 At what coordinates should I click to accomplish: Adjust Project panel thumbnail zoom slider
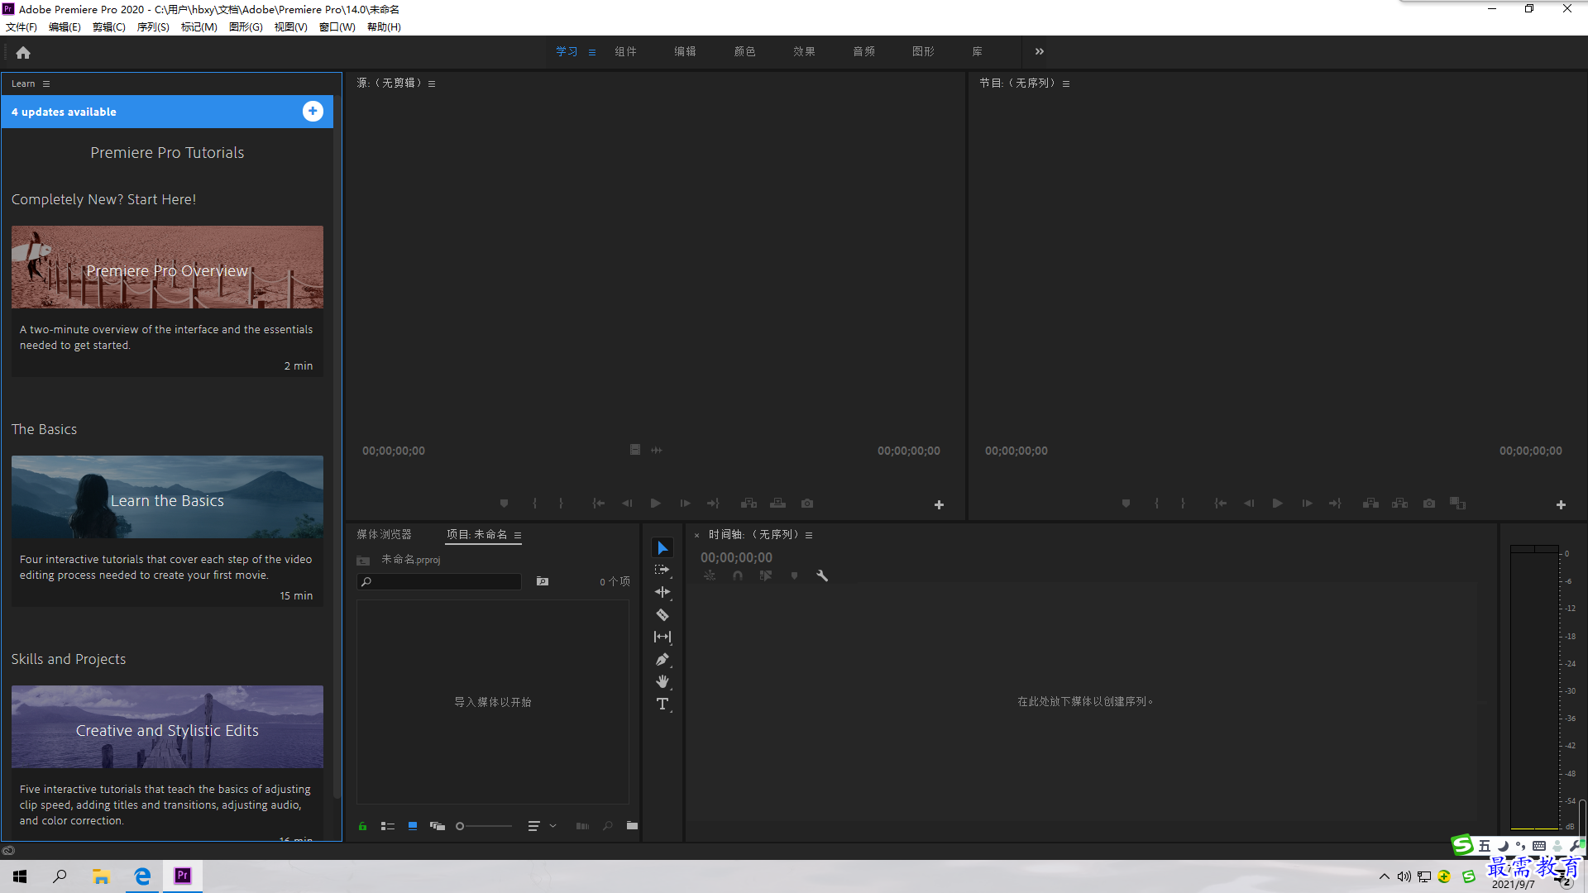485,826
